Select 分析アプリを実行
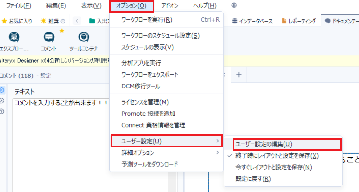Viewport: 359px width, 192px height. 166,63
